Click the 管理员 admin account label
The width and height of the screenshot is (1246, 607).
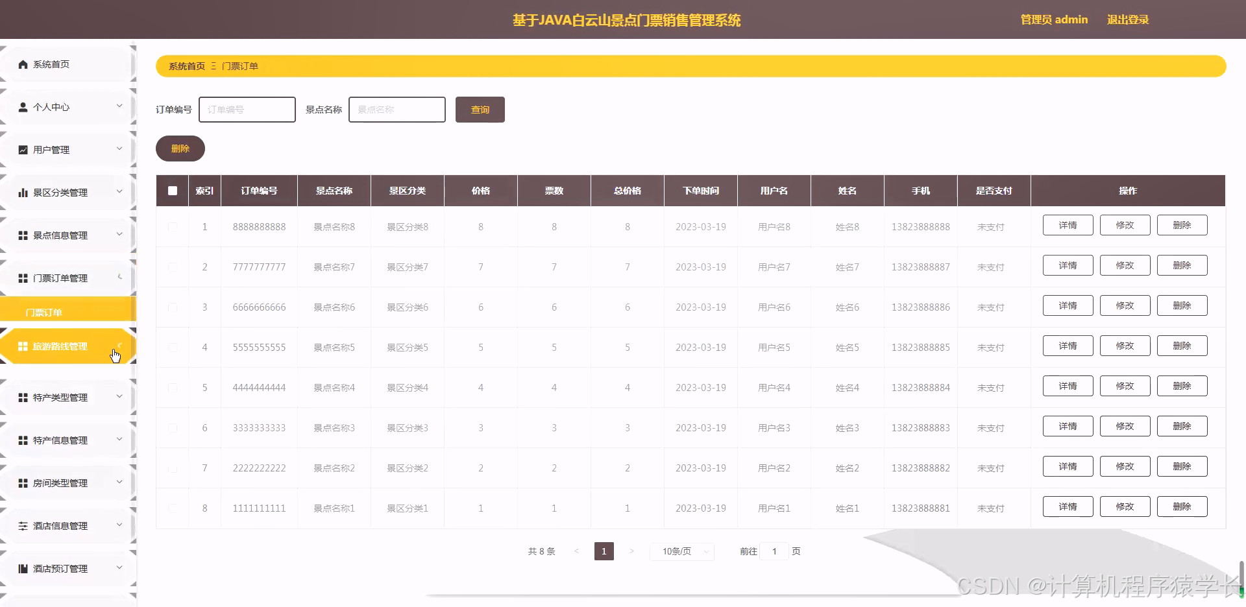click(x=1054, y=19)
